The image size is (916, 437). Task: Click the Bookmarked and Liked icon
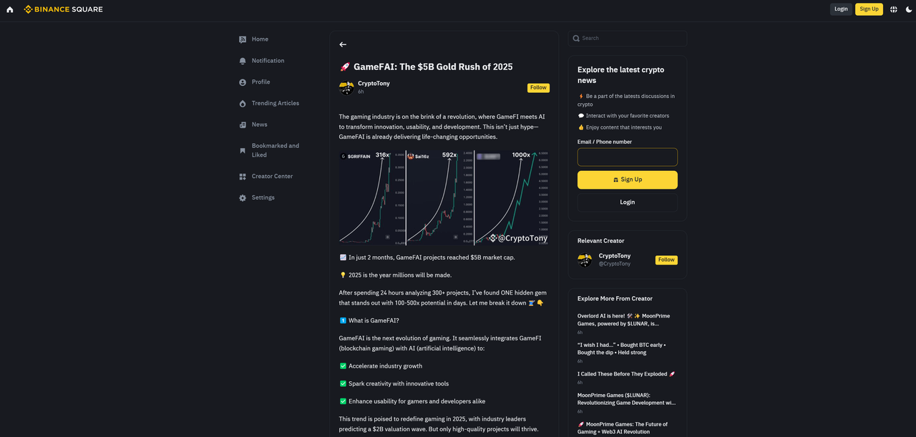(243, 151)
